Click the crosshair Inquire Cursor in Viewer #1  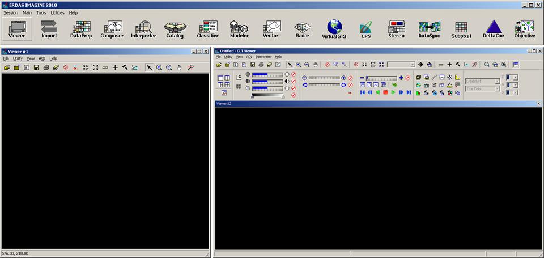point(115,67)
